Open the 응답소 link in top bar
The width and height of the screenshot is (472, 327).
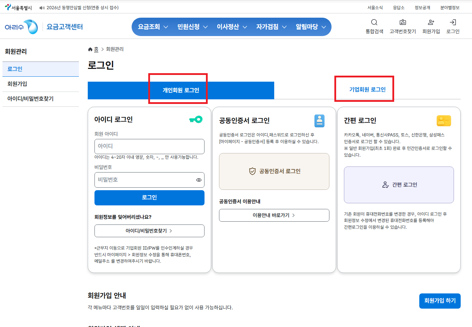point(399,8)
